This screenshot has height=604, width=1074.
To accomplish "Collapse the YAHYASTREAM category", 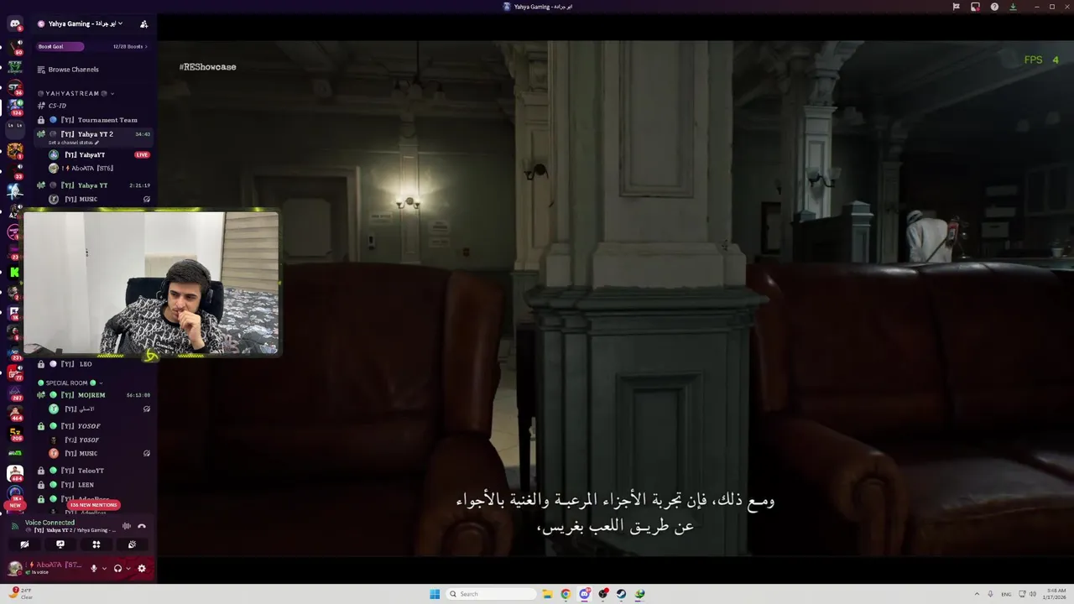I will [76, 93].
